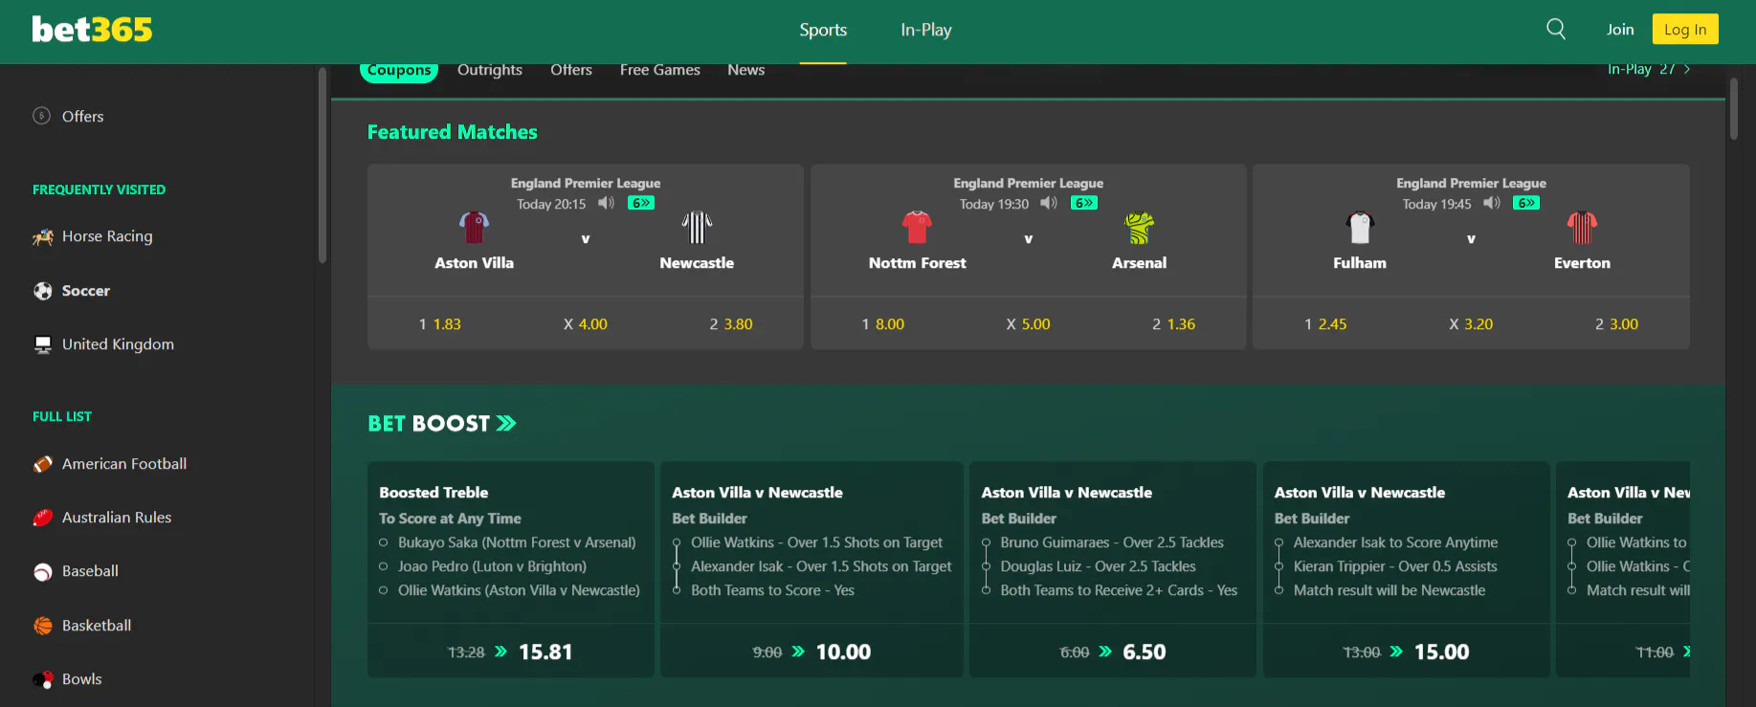Click audio icon on Nottm Forest match
The width and height of the screenshot is (1756, 707).
(1049, 203)
